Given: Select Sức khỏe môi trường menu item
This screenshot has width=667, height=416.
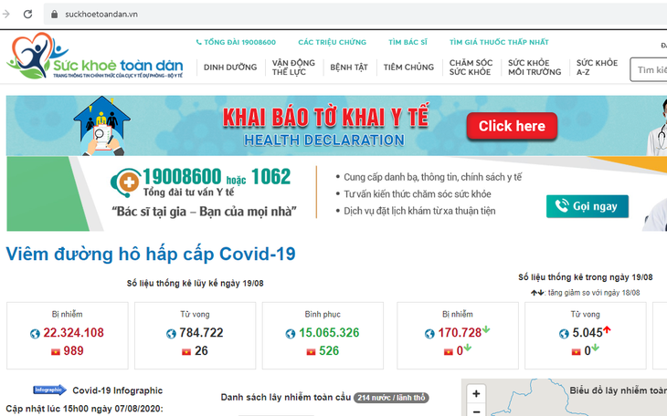Looking at the screenshot, I should tap(535, 68).
